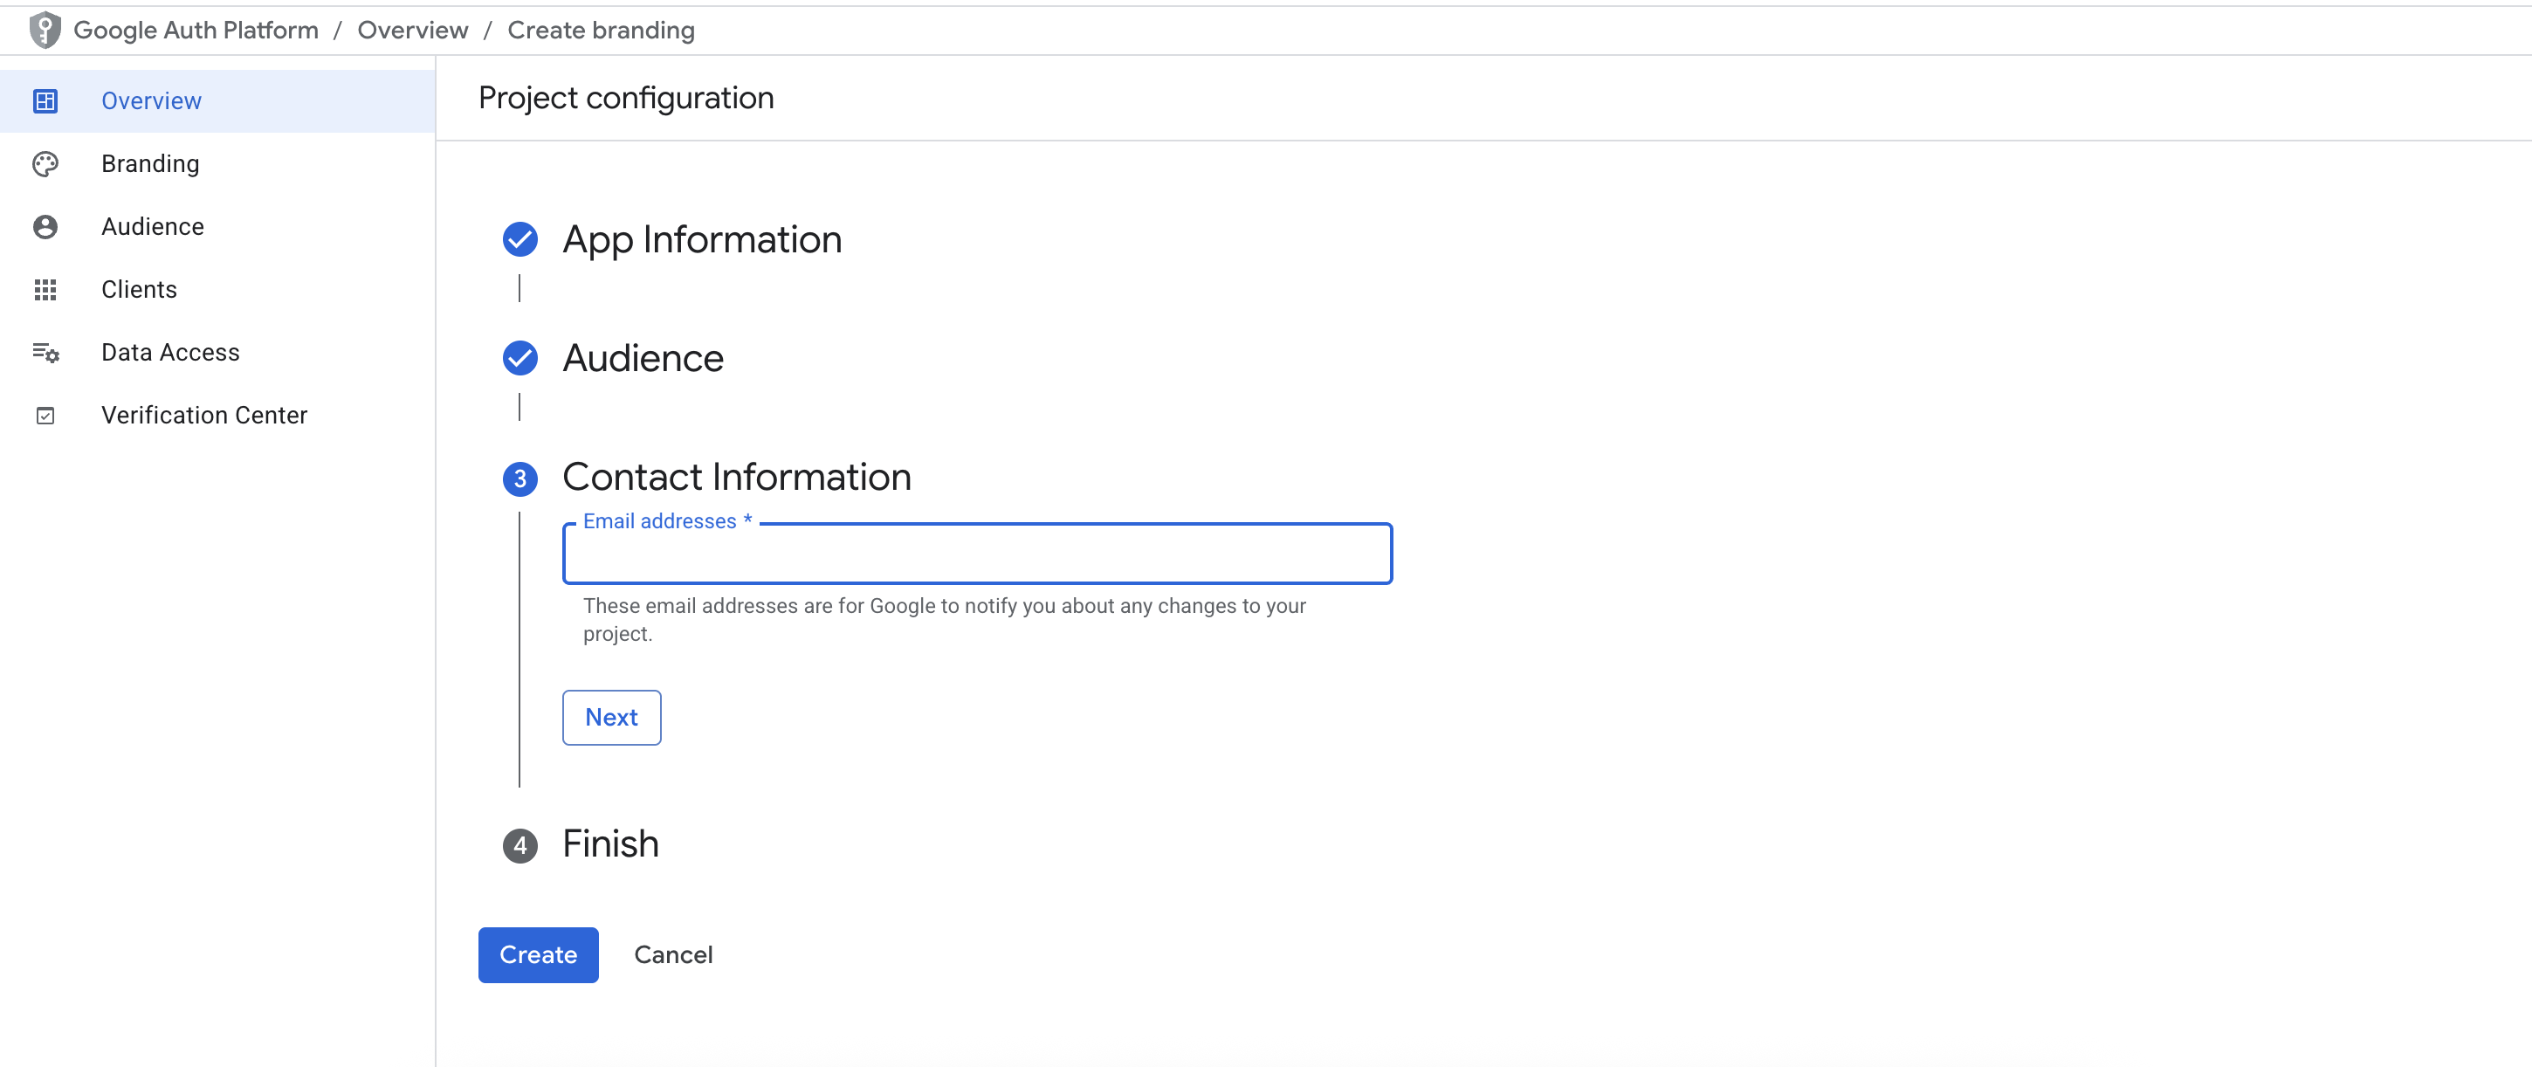Click the Verification Center checkbox icon

pyautogui.click(x=45, y=415)
